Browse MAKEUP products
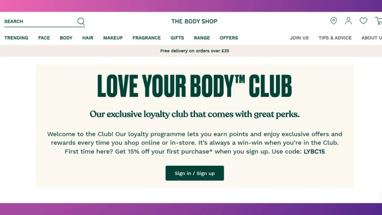Viewport: 382px width, 215px height. [113, 38]
